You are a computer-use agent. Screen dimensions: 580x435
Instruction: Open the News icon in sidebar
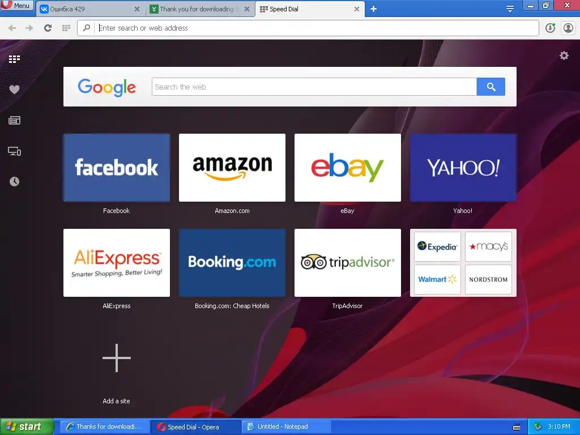pos(14,120)
